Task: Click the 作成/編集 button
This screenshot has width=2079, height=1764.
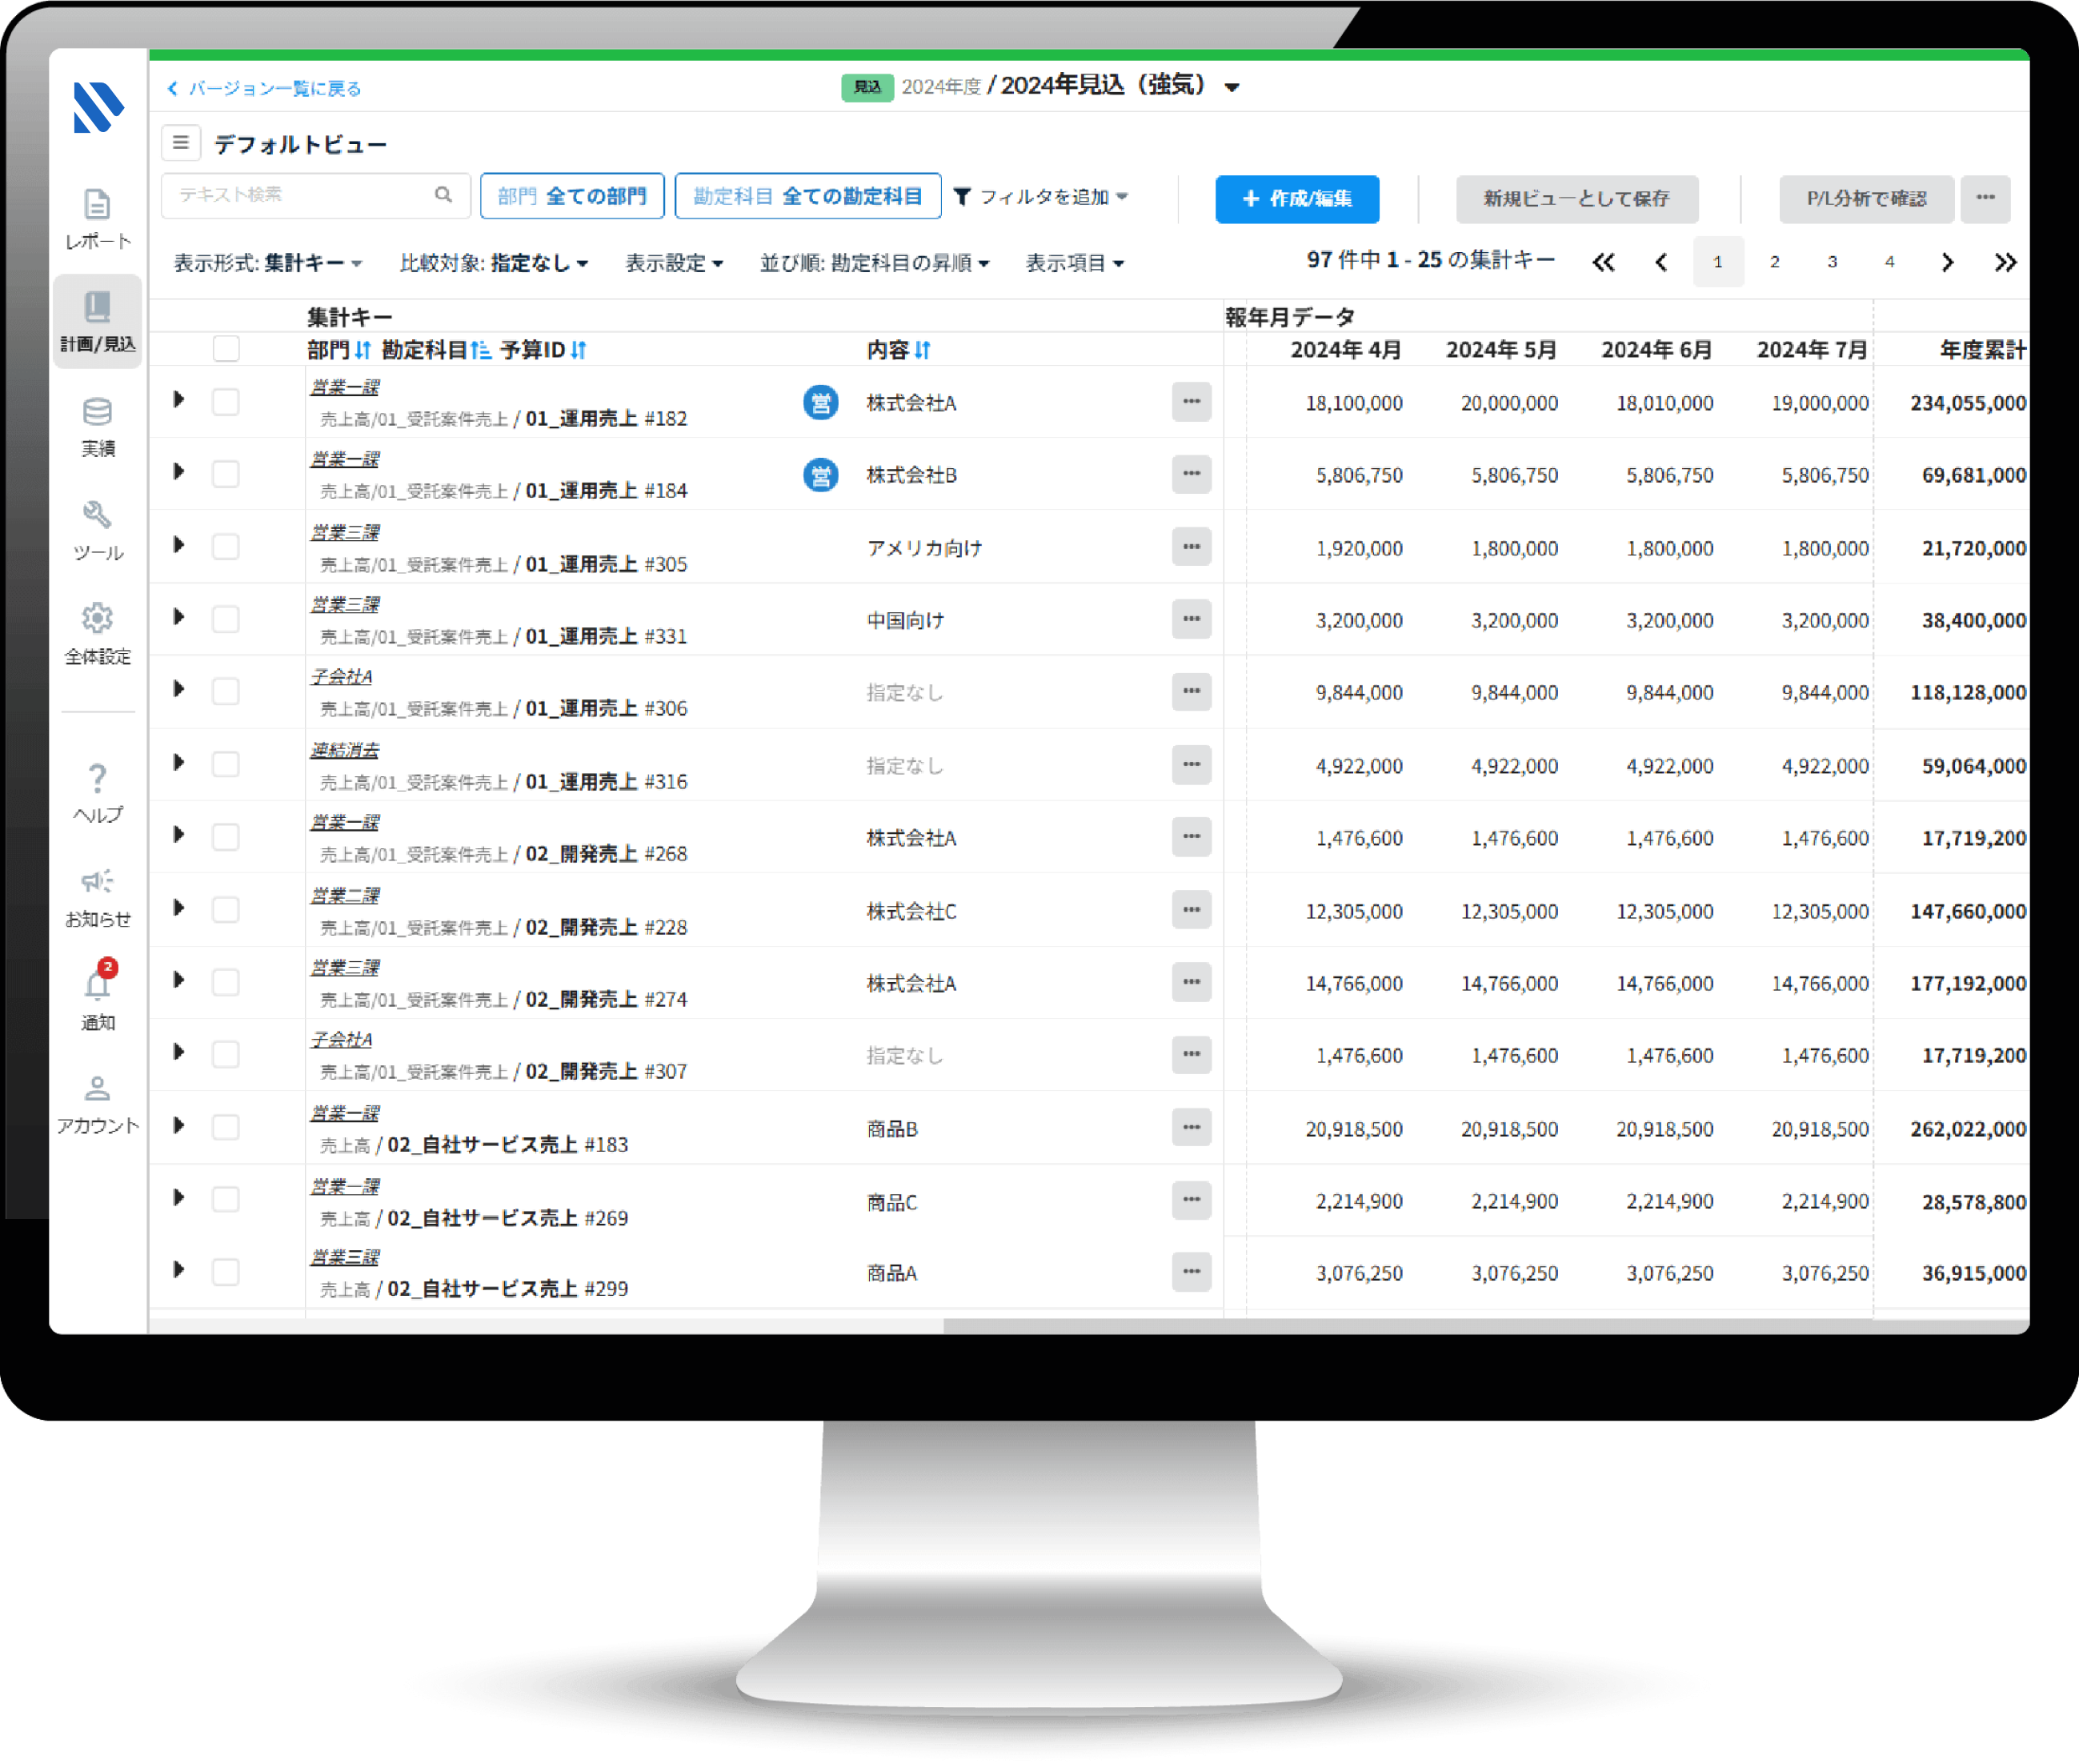Action: pos(1297,198)
